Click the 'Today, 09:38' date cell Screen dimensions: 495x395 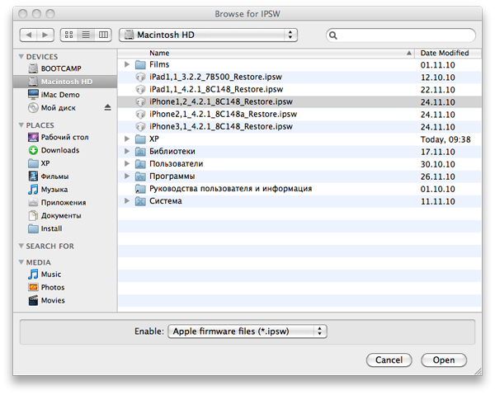pos(445,139)
